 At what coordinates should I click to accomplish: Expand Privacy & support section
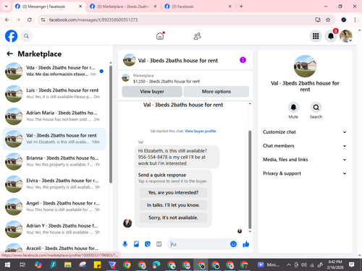coord(305,173)
